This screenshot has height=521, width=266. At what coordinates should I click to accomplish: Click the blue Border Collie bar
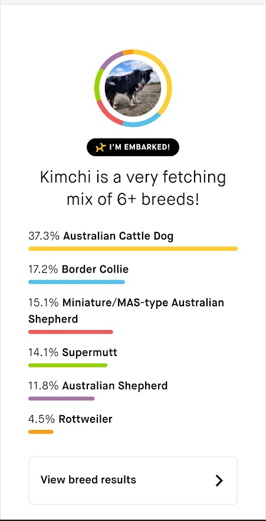tap(77, 281)
